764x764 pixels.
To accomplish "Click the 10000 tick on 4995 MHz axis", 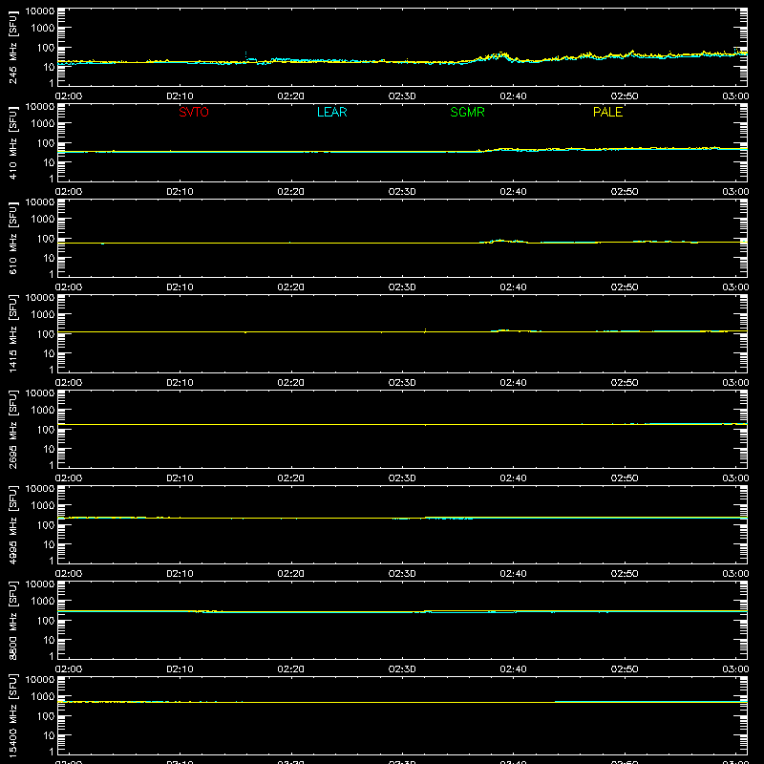I will (x=40, y=489).
